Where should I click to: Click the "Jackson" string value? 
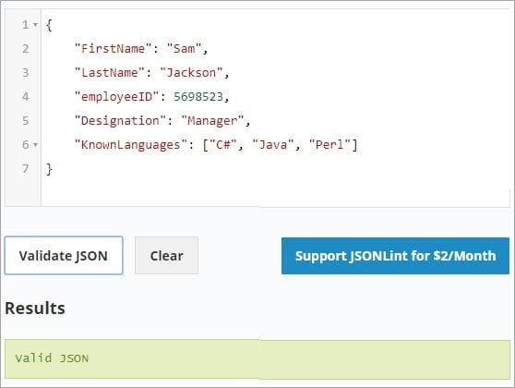coord(191,73)
